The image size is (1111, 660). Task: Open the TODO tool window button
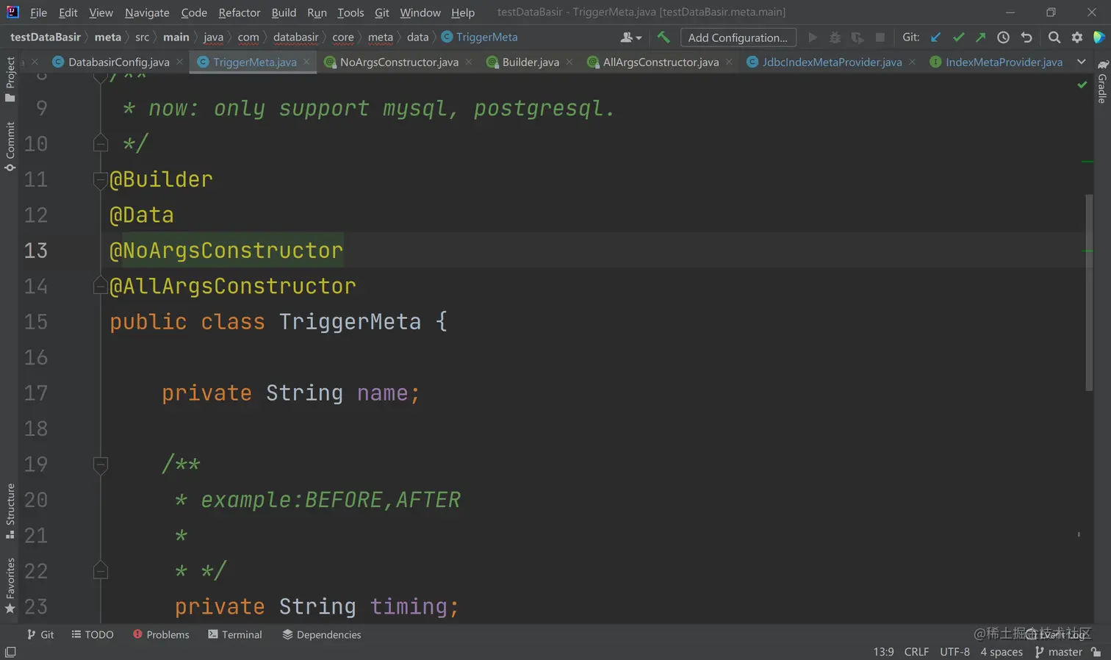click(x=93, y=634)
